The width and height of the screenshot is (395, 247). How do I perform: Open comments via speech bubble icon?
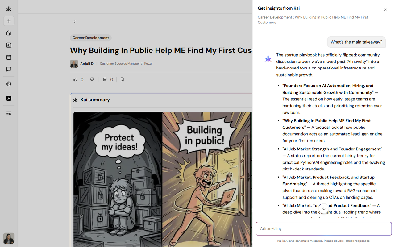[x=105, y=79]
